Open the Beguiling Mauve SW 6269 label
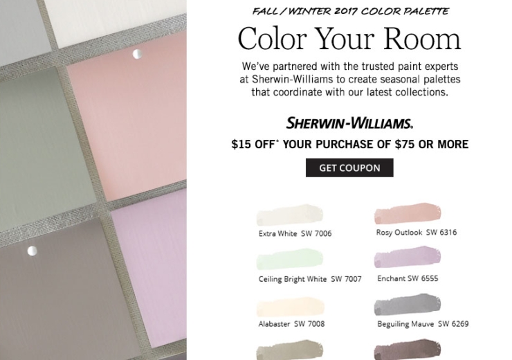Image resolution: width=512 pixels, height=360 pixels. (423, 324)
